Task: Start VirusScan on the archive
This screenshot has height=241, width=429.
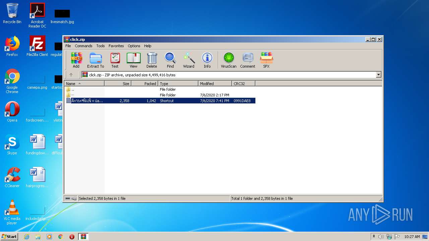Action: click(229, 60)
